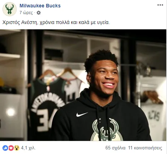
Task: Click the player's smiling face in photo
Action: (x=104, y=78)
